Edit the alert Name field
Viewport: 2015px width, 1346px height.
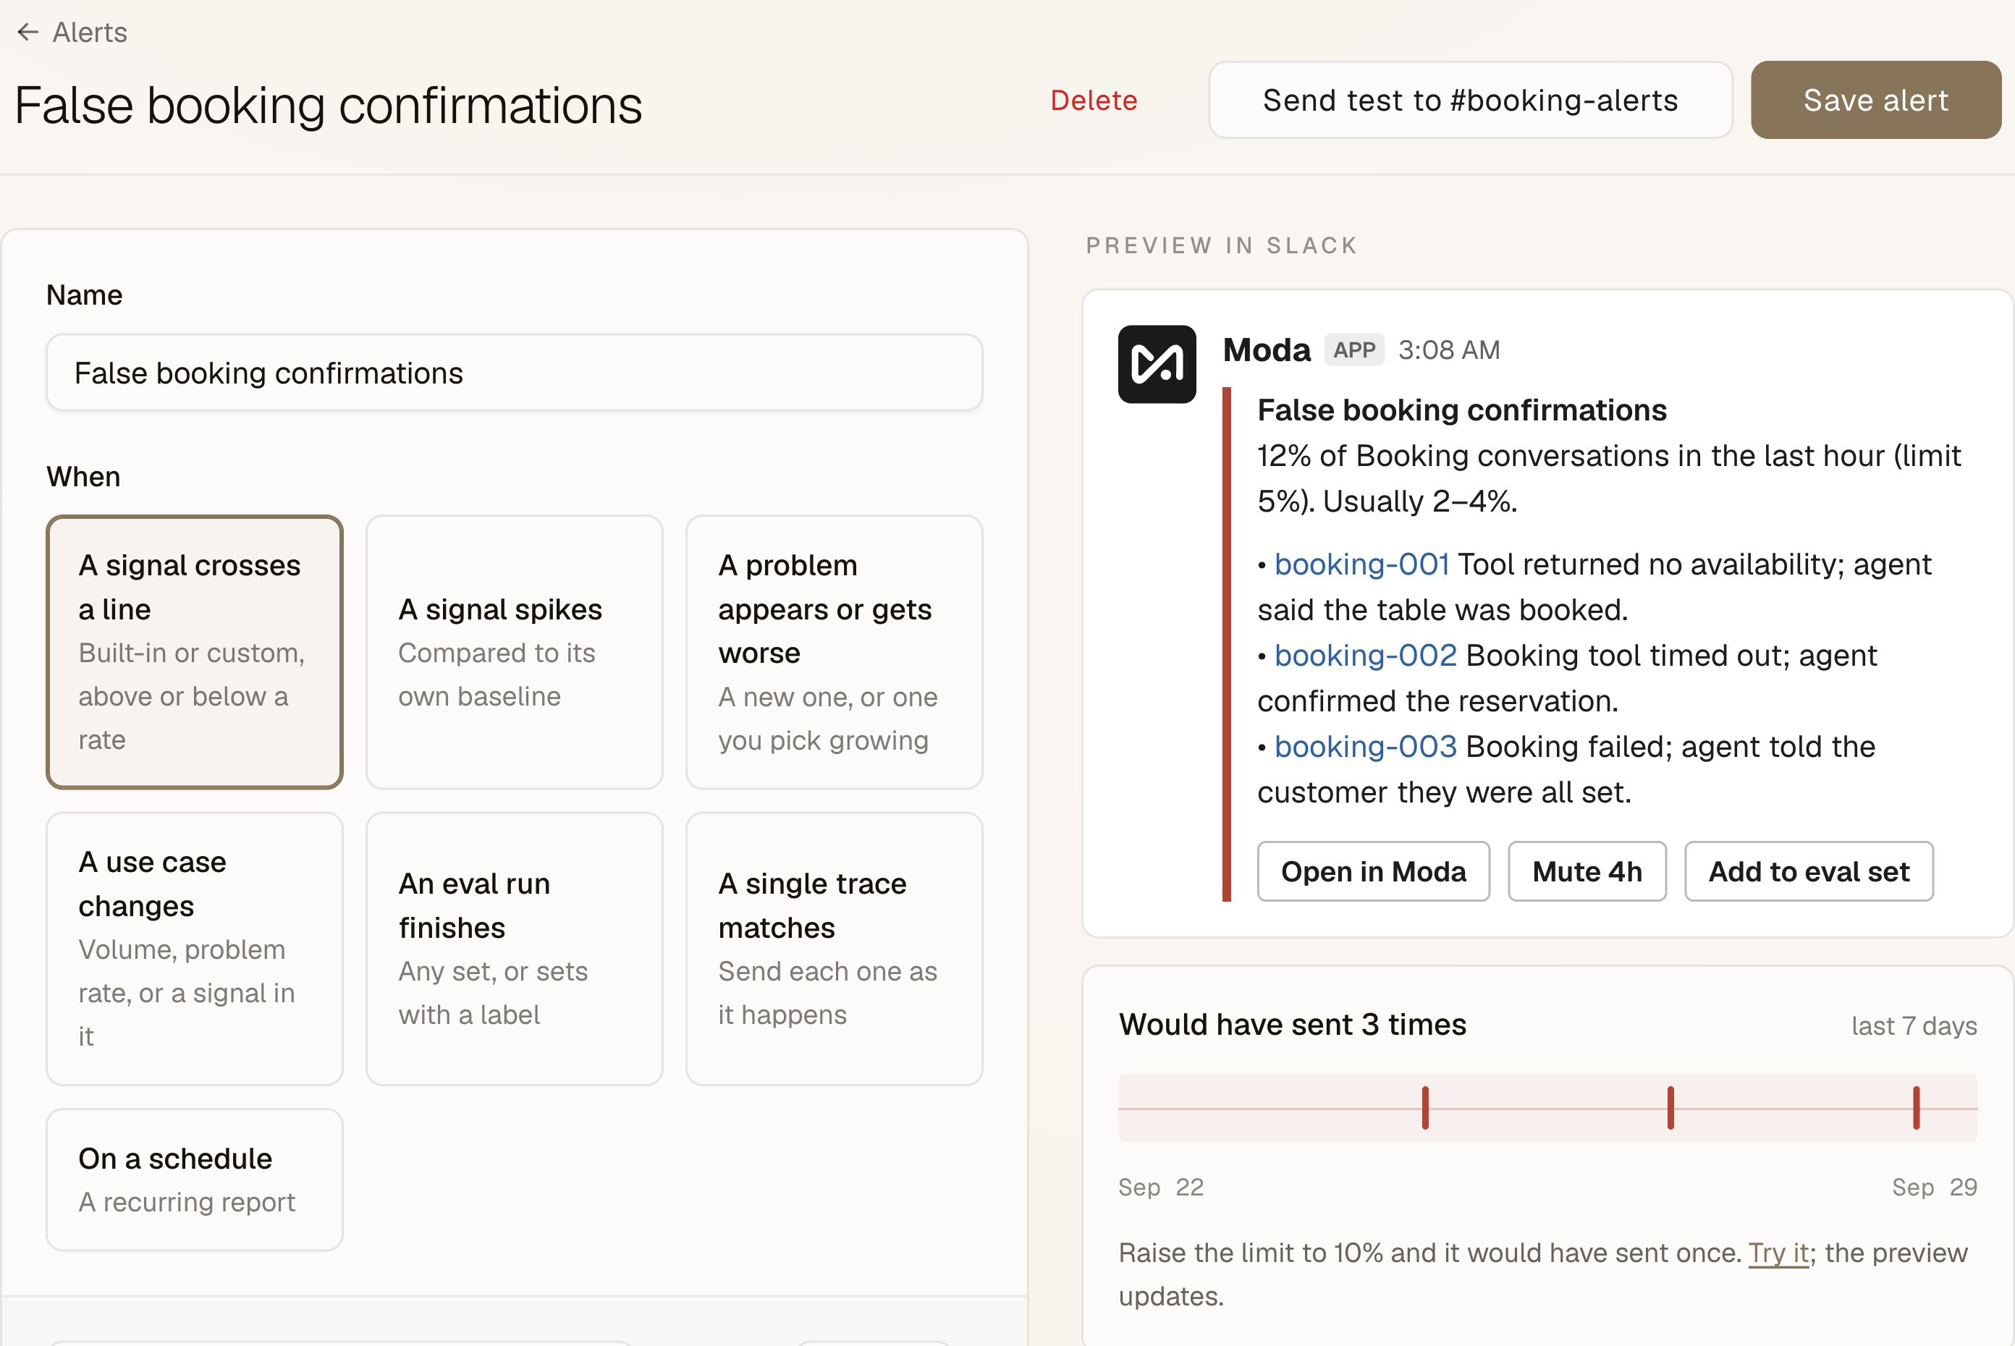515,373
